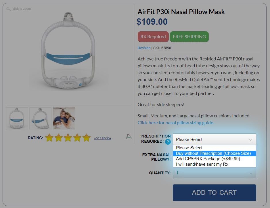
Task: Select the couple photo thumbnail
Action: pos(64,118)
